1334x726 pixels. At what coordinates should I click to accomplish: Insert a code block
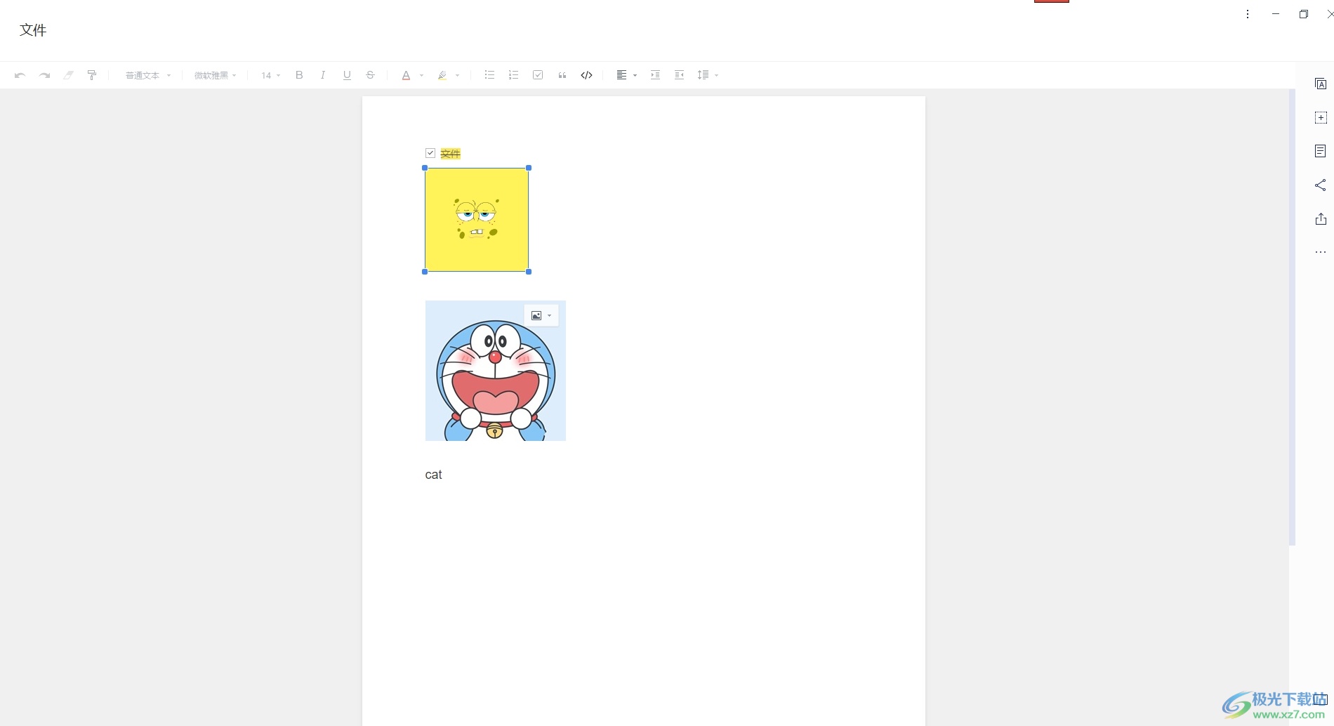587,75
